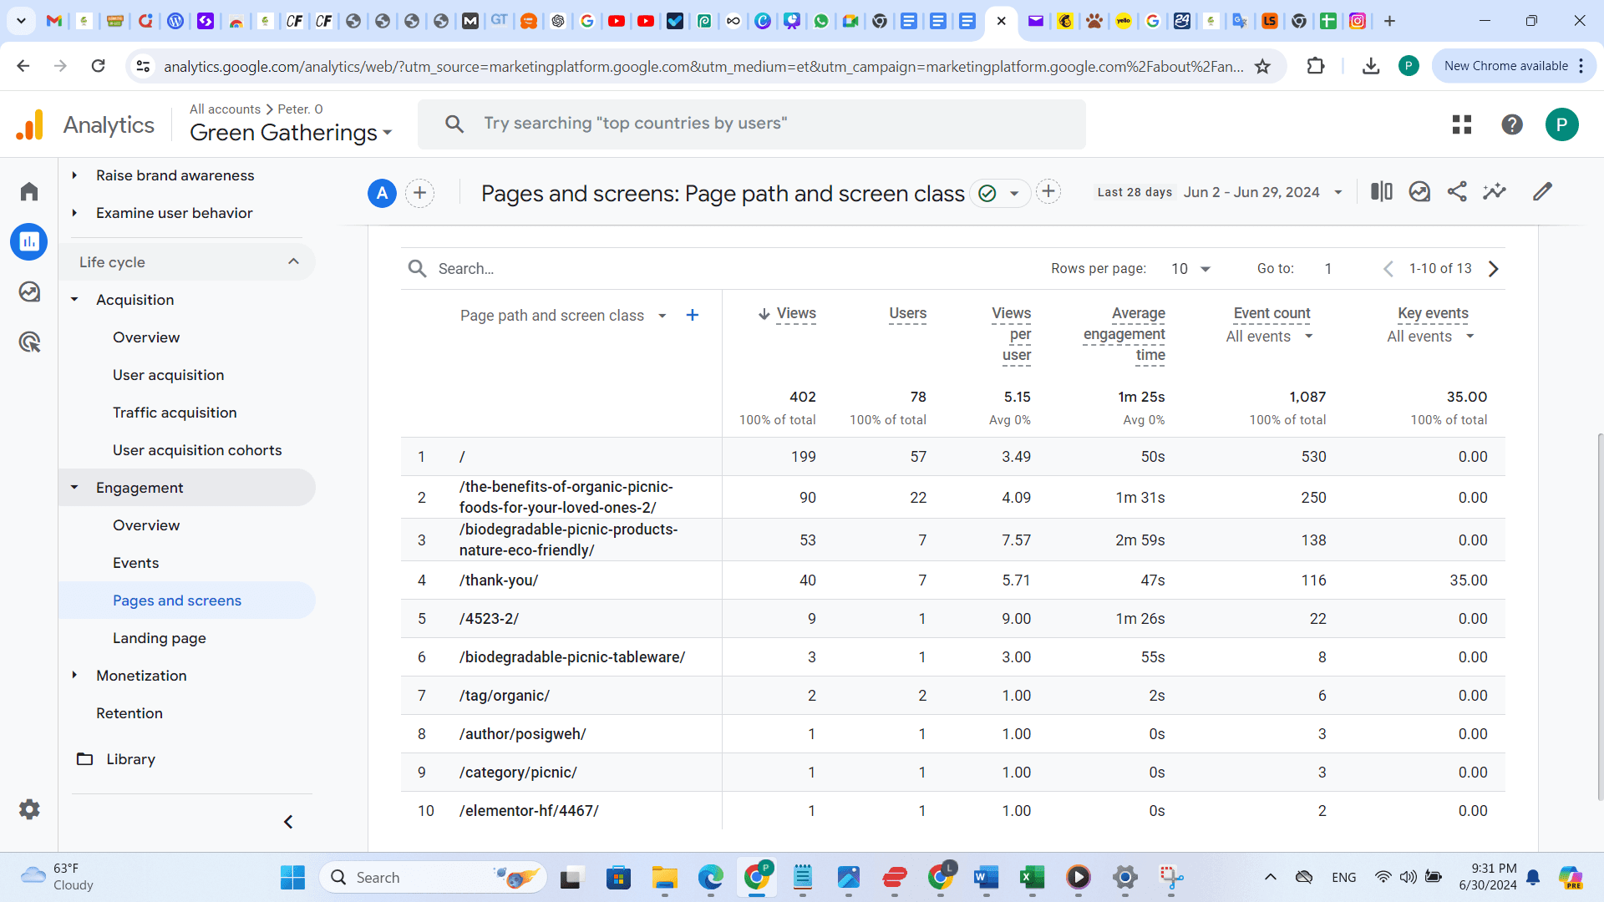Open the Admin settings gear
This screenshot has height=902, width=1604.
(x=29, y=809)
